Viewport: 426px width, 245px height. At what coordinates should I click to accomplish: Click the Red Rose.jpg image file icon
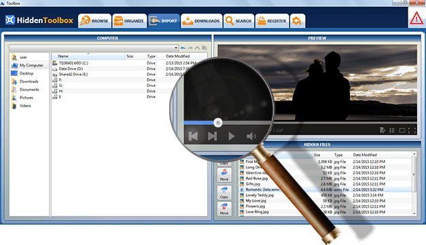tap(242, 178)
